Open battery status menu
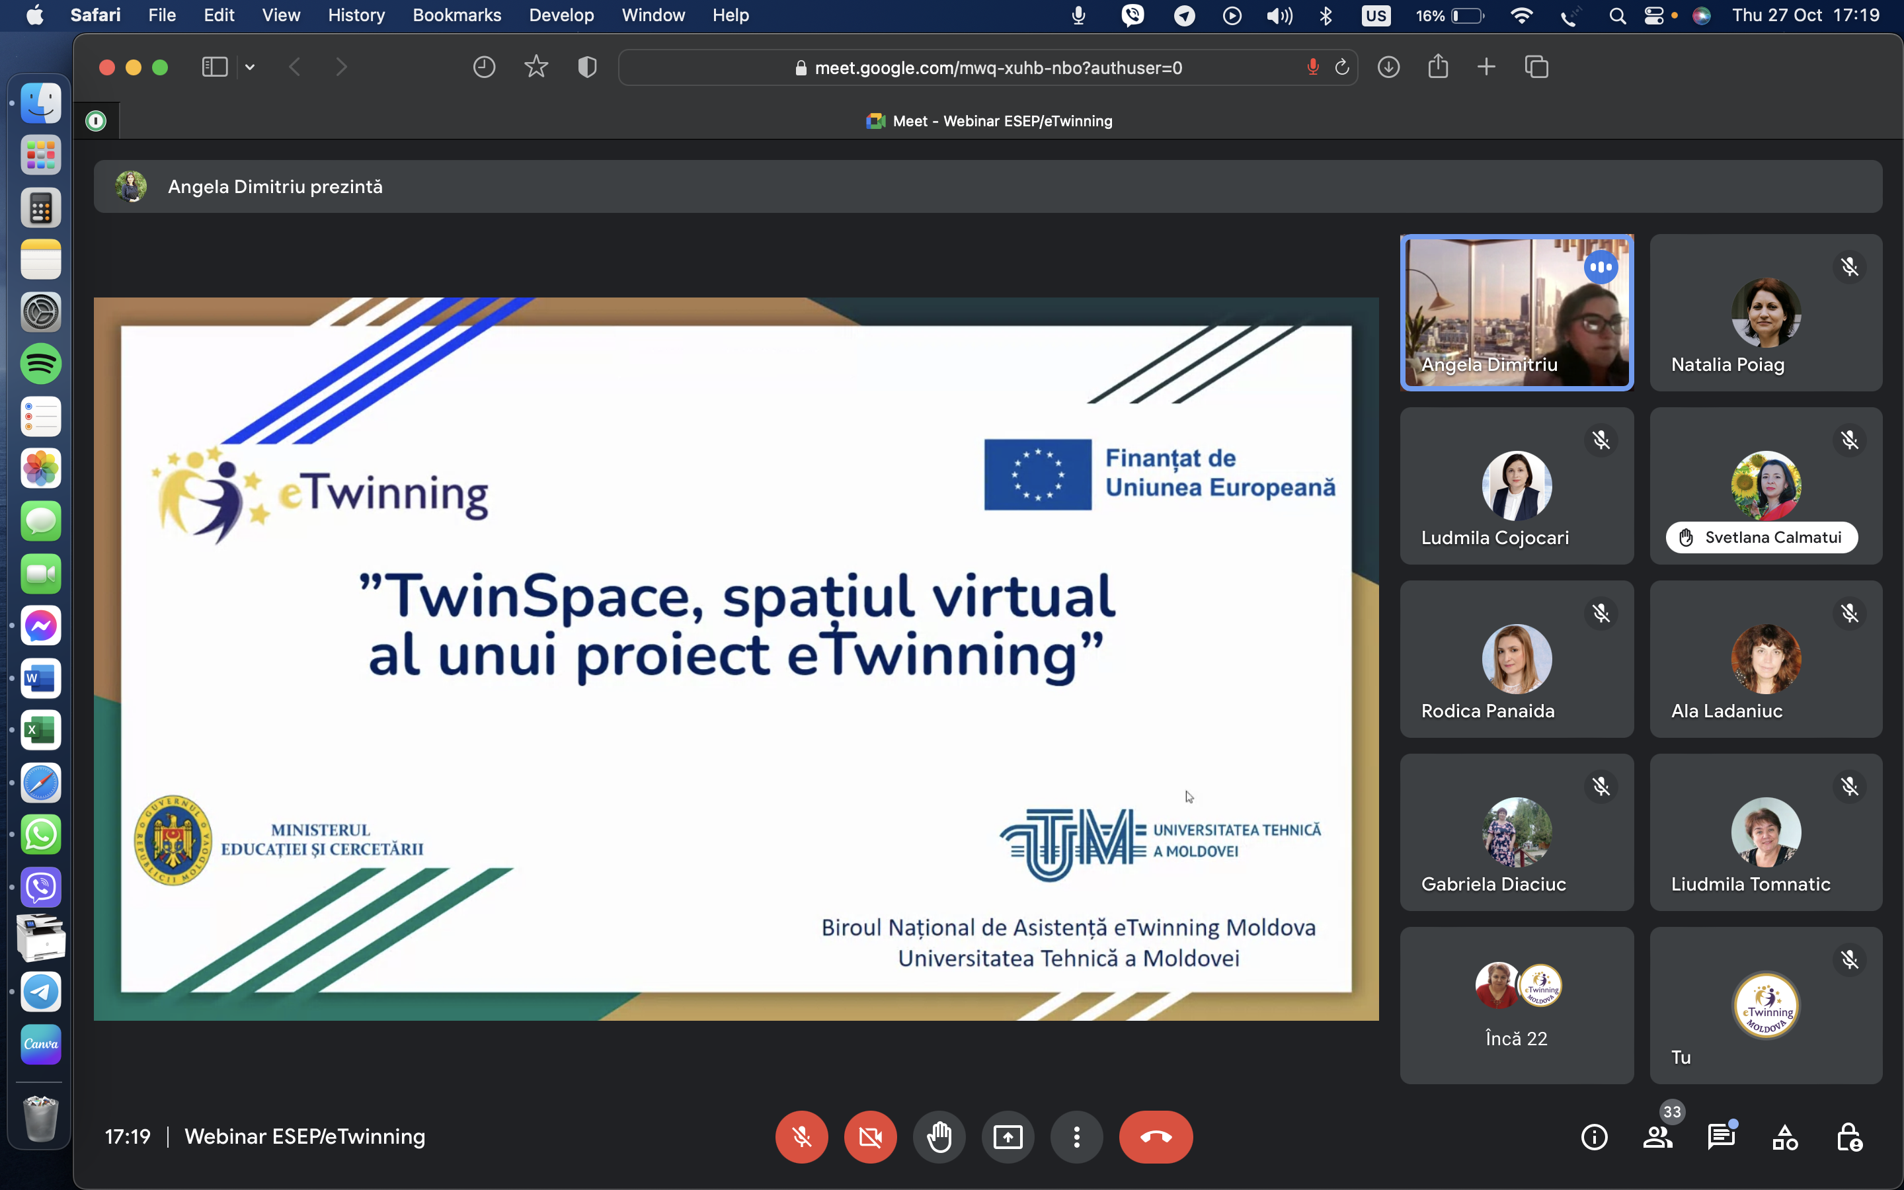The image size is (1904, 1190). pos(1450,16)
